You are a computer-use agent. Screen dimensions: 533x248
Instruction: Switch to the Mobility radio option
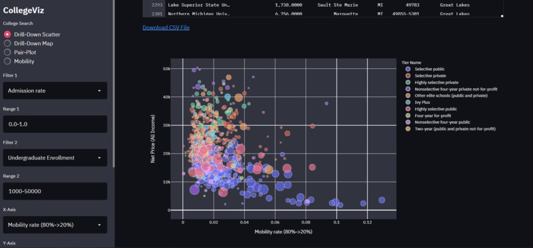(19, 62)
